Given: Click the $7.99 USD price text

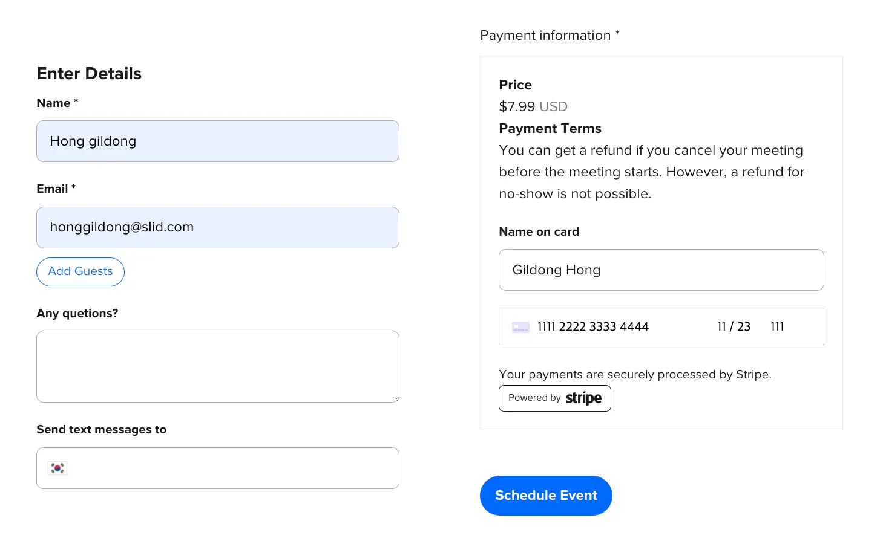Looking at the screenshot, I should tap(533, 107).
